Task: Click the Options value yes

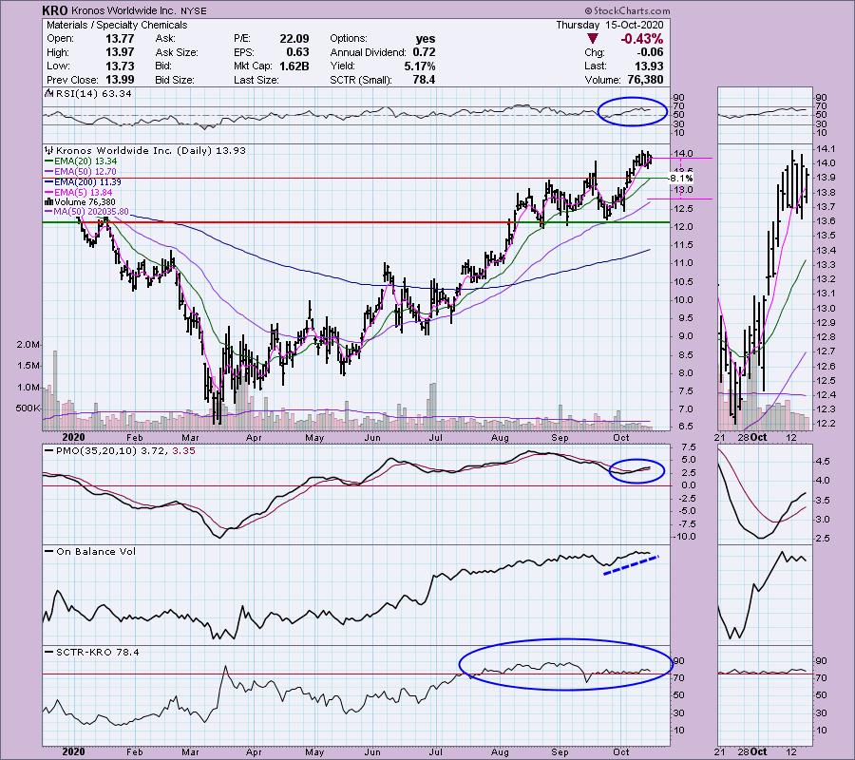Action: tap(426, 39)
